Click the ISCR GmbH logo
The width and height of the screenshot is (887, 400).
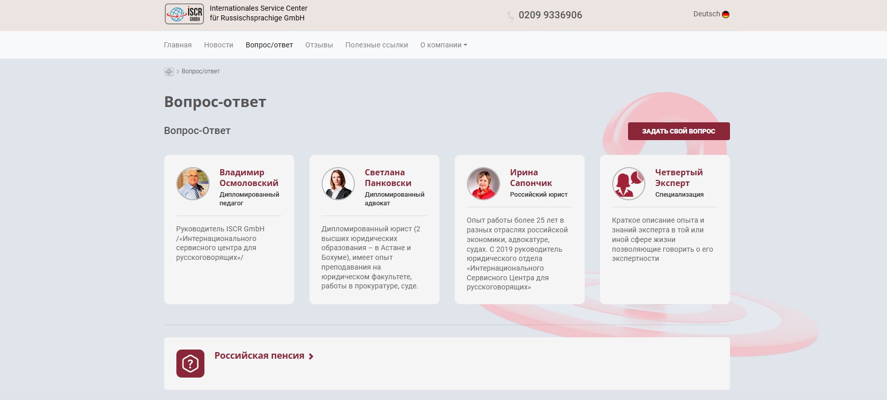[184, 14]
